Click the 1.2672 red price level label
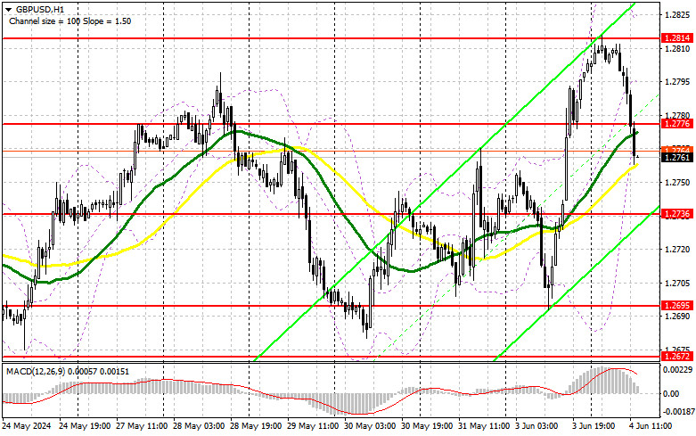This screenshot has width=696, height=436. 677,357
